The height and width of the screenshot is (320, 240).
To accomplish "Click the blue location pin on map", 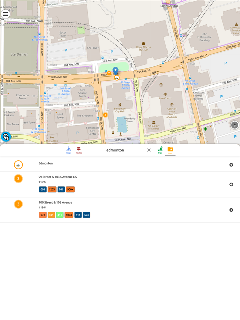I will [116, 71].
